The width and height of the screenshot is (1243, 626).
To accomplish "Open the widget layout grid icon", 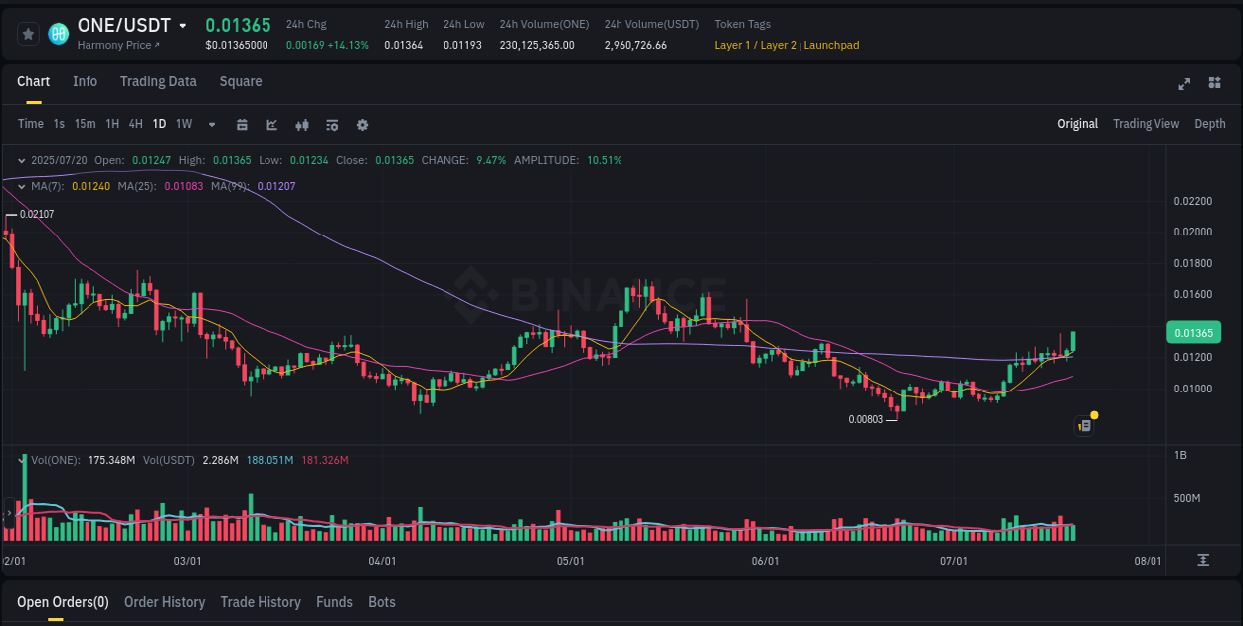I will 1215,84.
